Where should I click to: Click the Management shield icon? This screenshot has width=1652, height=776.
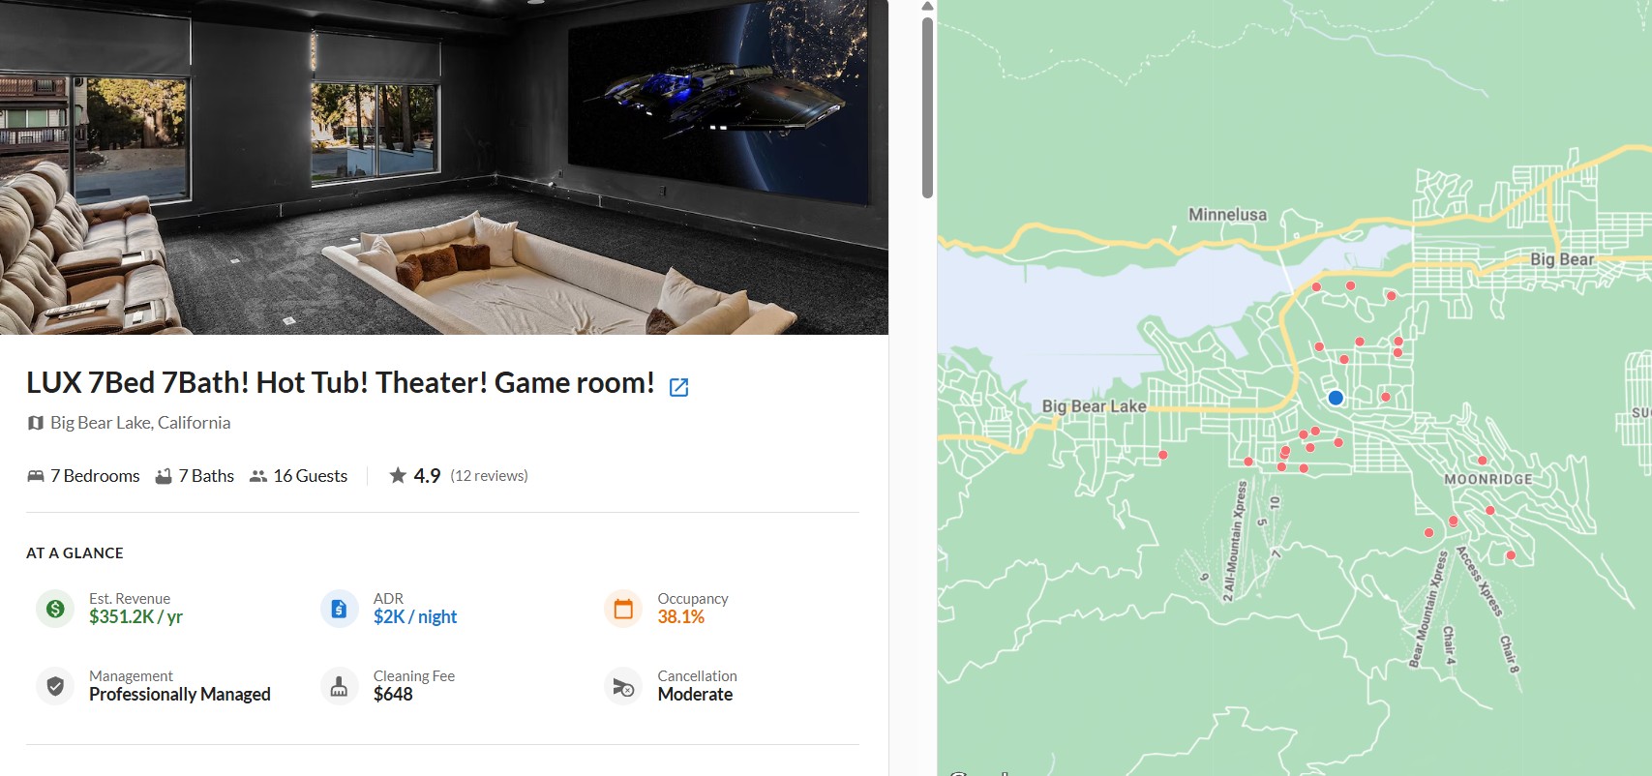[55, 686]
